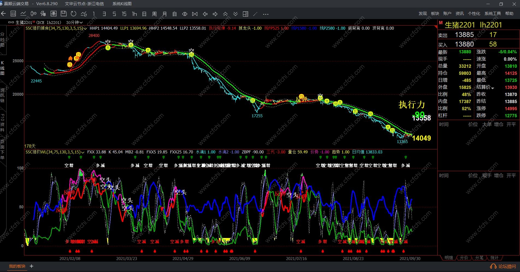Click the save floppy disk icon
This screenshot has height=272, width=520.
click(x=64, y=14)
